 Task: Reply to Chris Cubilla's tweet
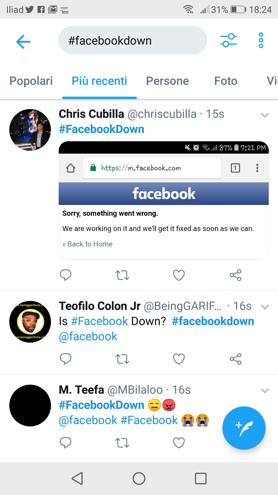[65, 275]
